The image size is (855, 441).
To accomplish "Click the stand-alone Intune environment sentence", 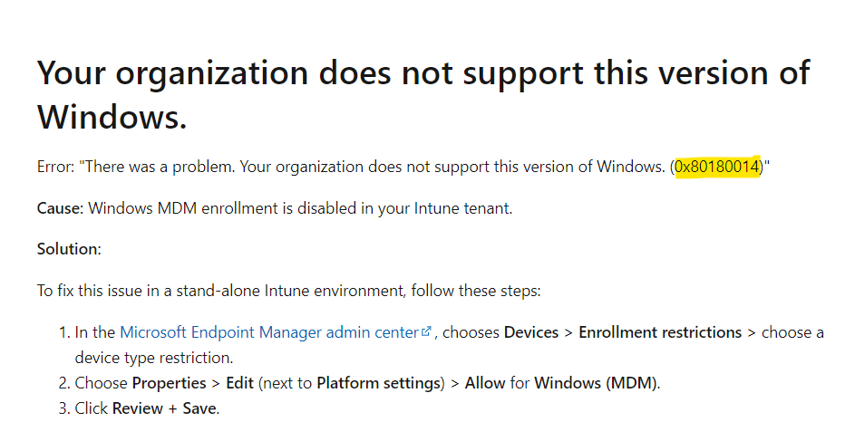I will (x=289, y=290).
